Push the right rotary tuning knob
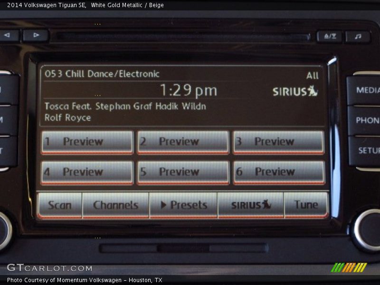 [x=366, y=229]
